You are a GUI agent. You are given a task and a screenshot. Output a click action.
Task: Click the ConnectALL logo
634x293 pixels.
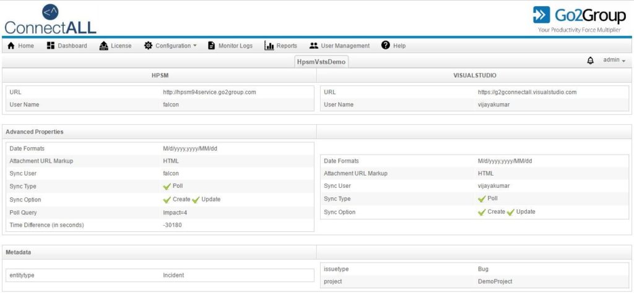[x=51, y=19]
